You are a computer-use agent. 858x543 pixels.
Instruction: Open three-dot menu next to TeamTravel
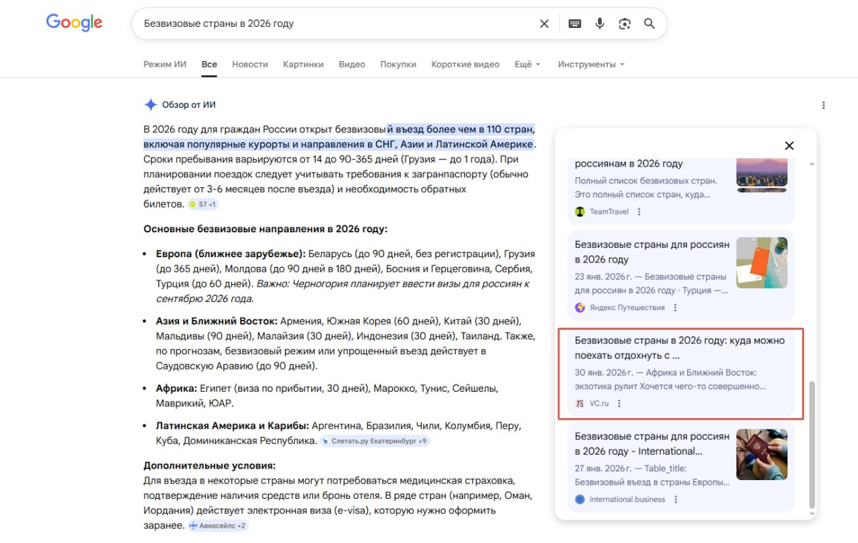(x=639, y=212)
